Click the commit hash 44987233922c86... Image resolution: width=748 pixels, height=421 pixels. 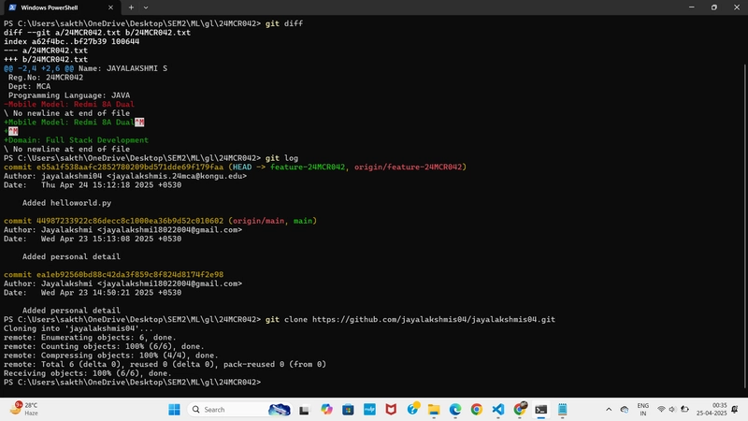point(130,221)
